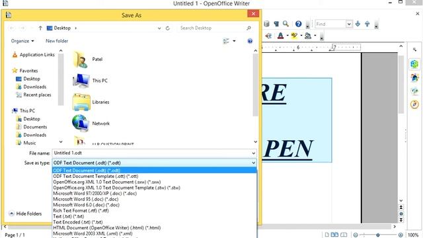The image size is (423, 238).
Task: Click the Find Previous up arrow
Action: 367,24
